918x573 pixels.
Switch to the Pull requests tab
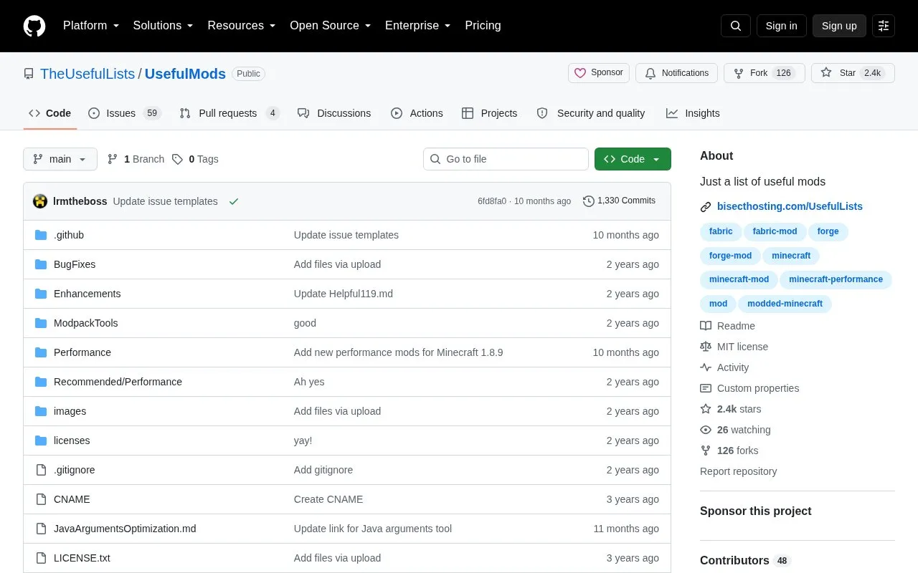229,113
